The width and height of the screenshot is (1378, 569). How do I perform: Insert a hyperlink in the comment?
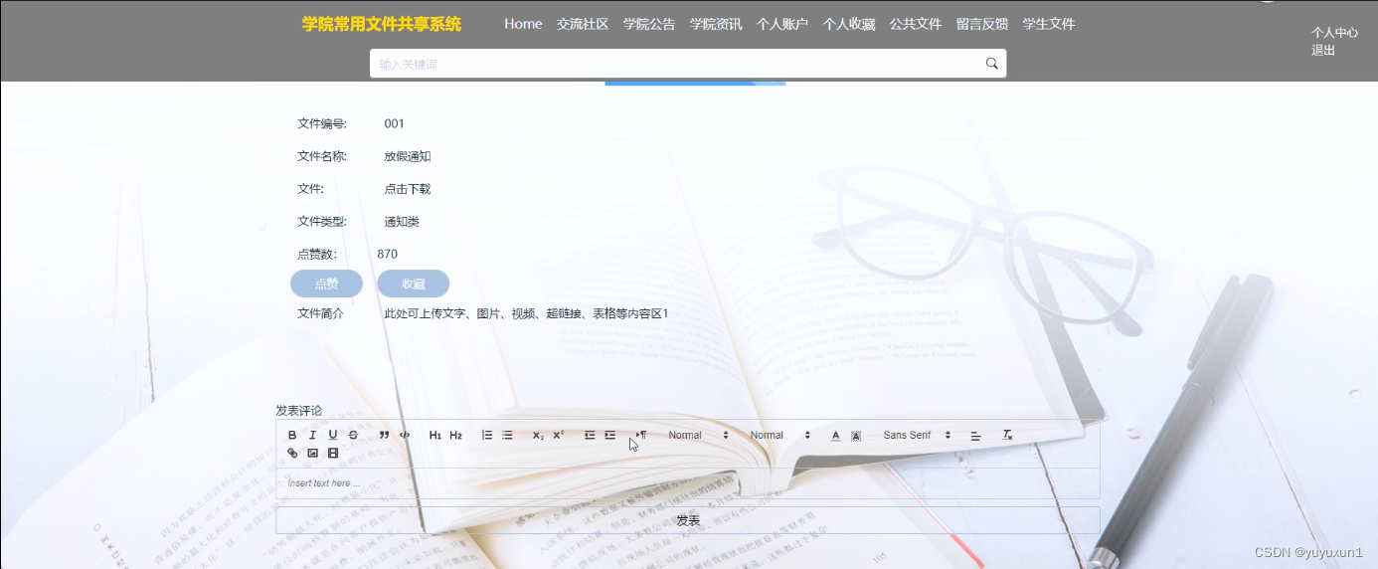pyautogui.click(x=292, y=454)
